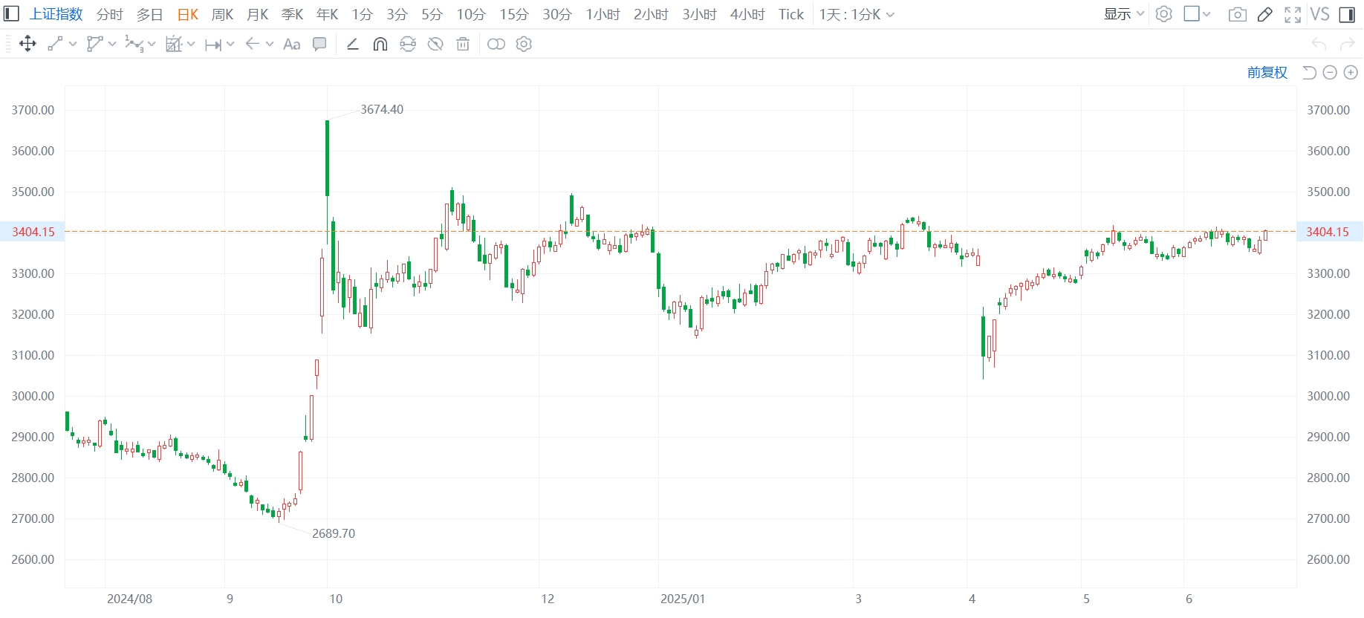Select the Aa text annotation tool
The width and height of the screenshot is (1364, 618).
click(292, 45)
